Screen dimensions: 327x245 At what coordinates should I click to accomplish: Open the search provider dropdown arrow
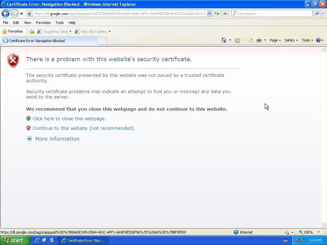coord(323,13)
